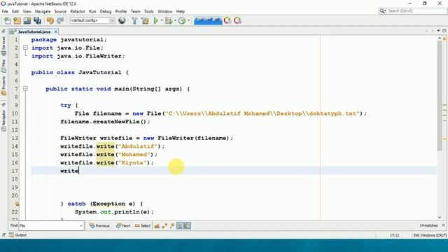Click the last circular toolbar icon
Image resolution: width=448 pixels, height=252 pixels.
[237, 20]
